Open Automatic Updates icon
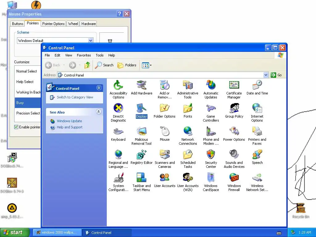This screenshot has height=237, width=316. 211,89
